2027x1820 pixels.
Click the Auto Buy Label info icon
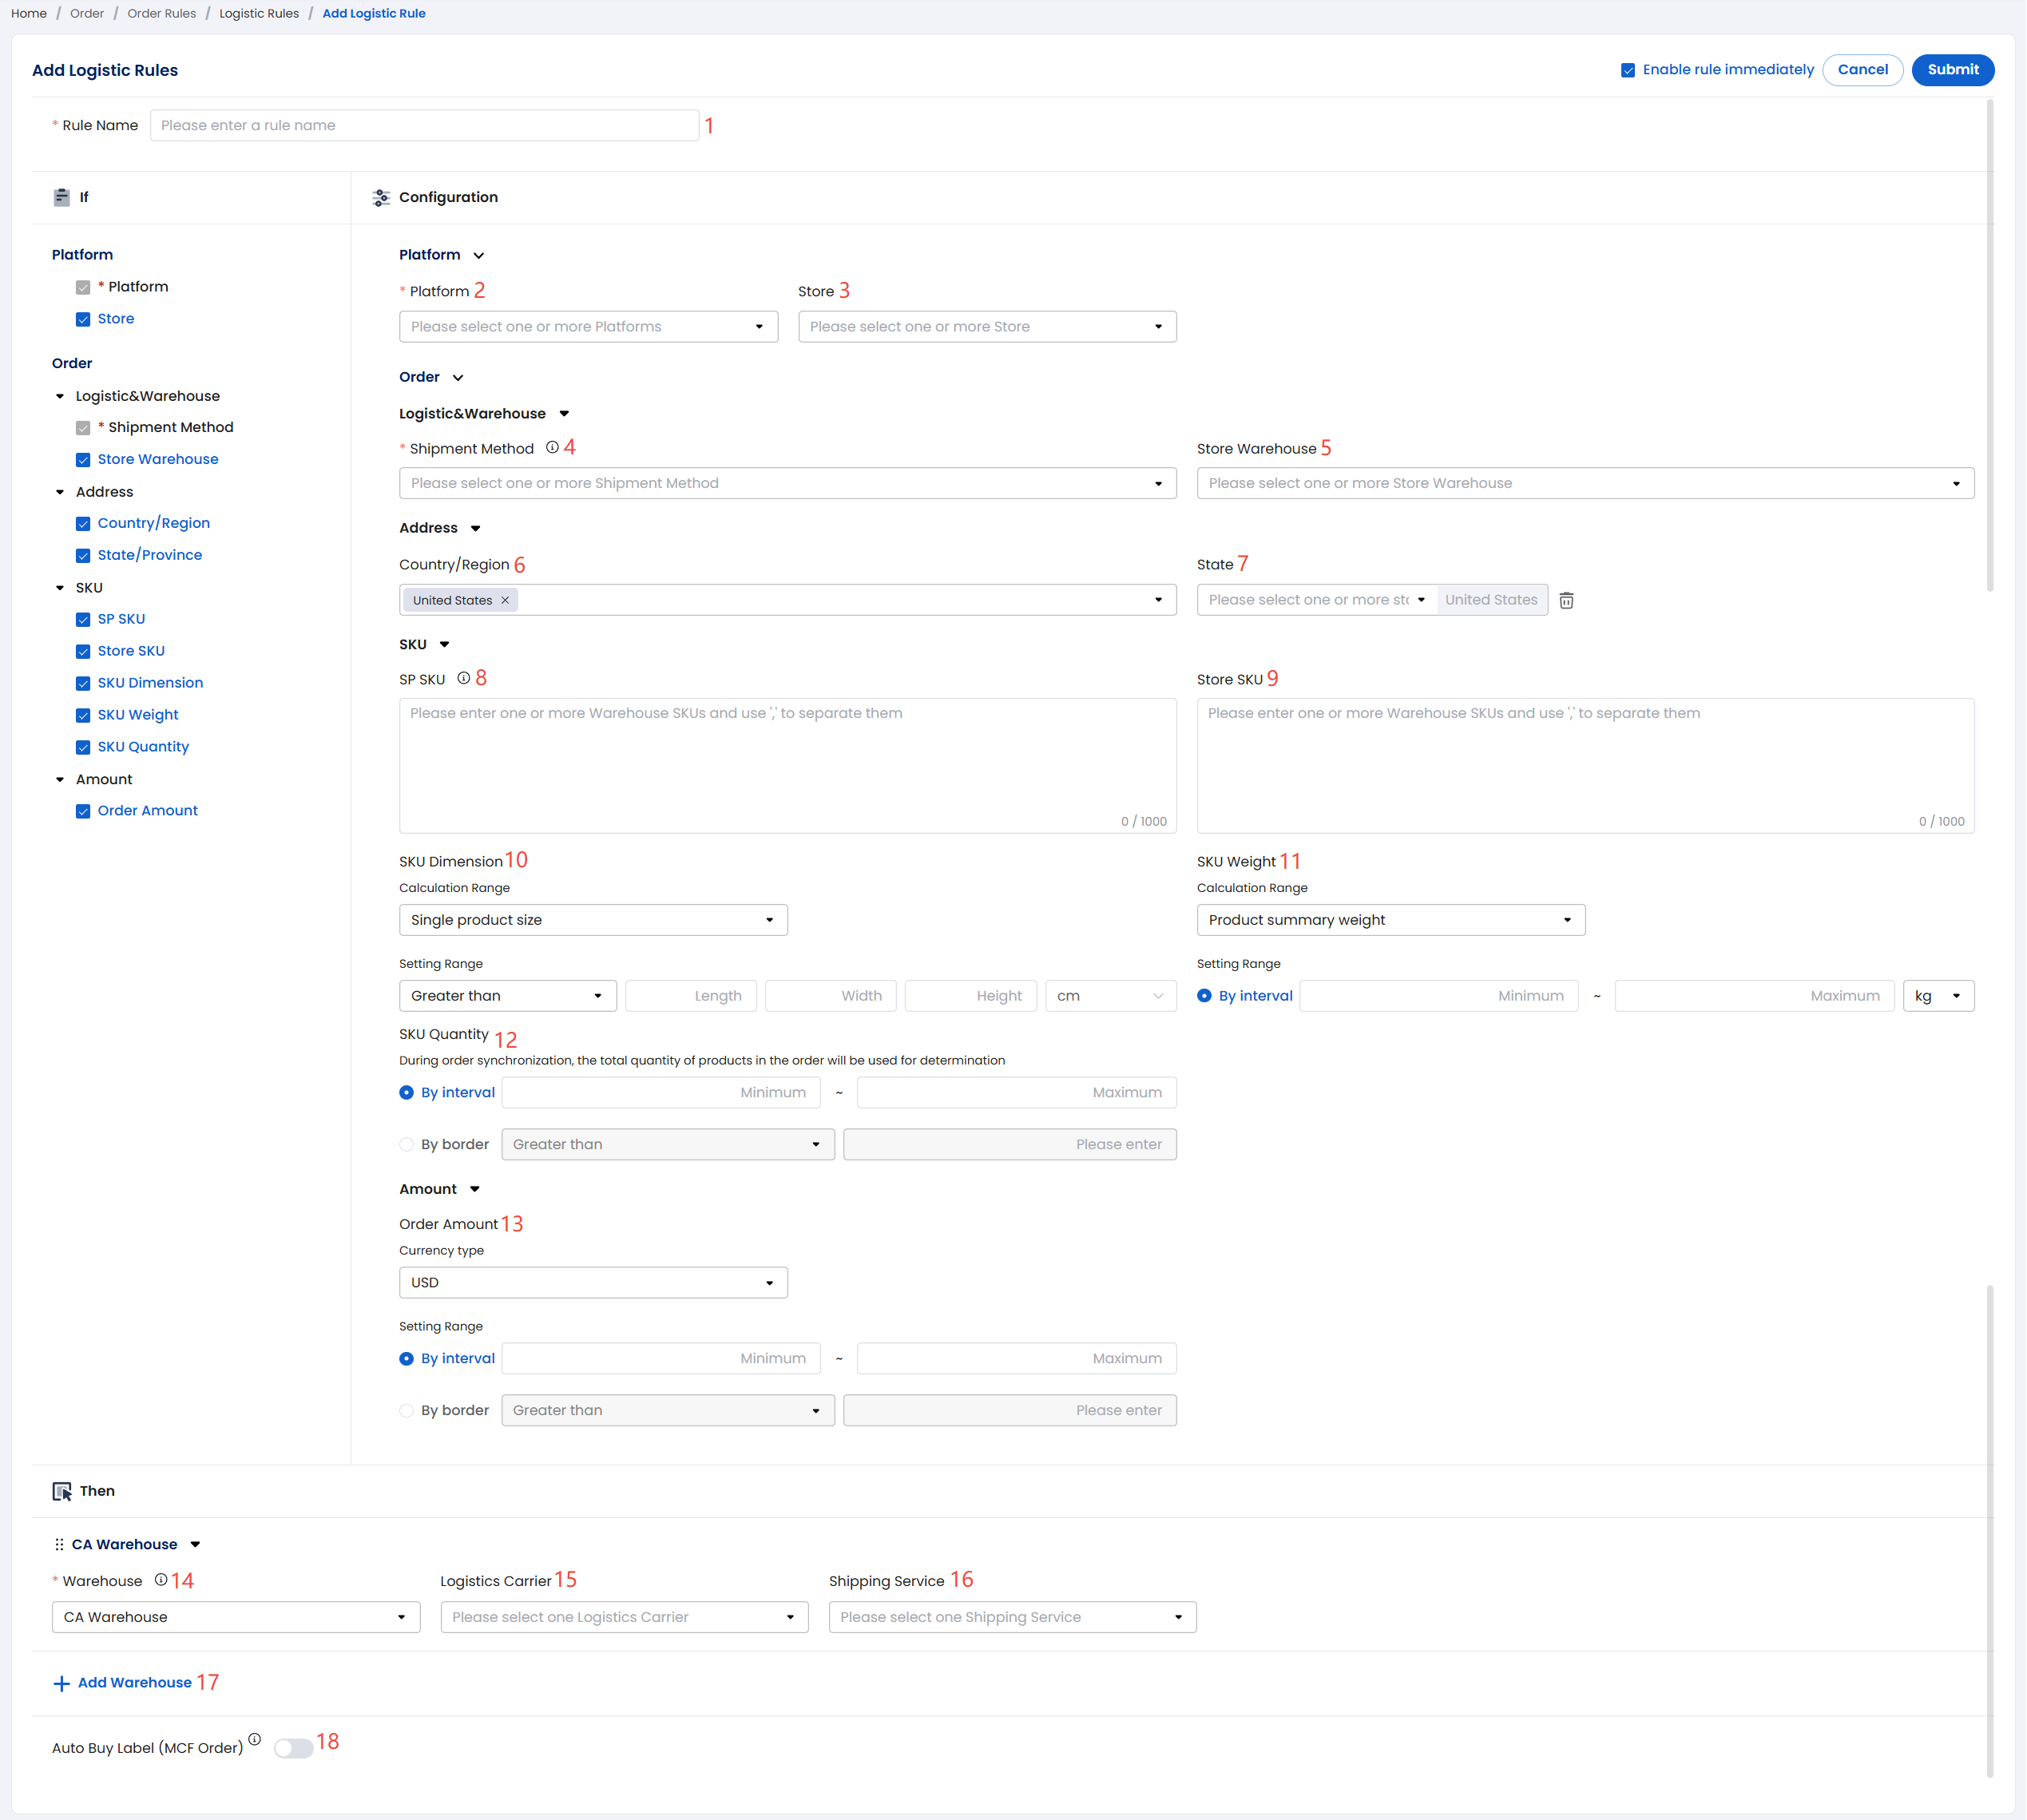click(x=255, y=1740)
